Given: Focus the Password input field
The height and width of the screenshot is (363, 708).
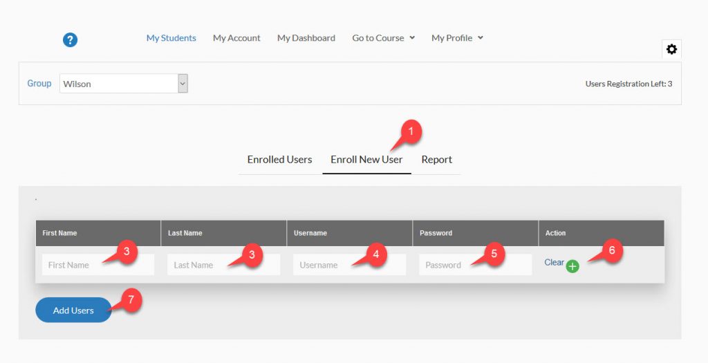Looking at the screenshot, I should pos(476,265).
